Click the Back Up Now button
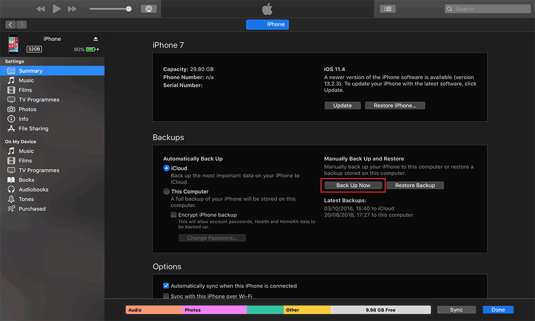Viewport: 535px width, 321px height. (353, 185)
